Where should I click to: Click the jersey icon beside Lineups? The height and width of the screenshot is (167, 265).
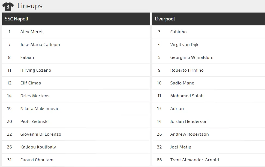pyautogui.click(x=8, y=6)
